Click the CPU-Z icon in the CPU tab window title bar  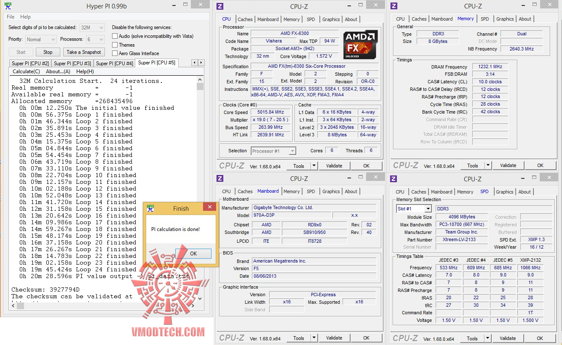point(220,6)
